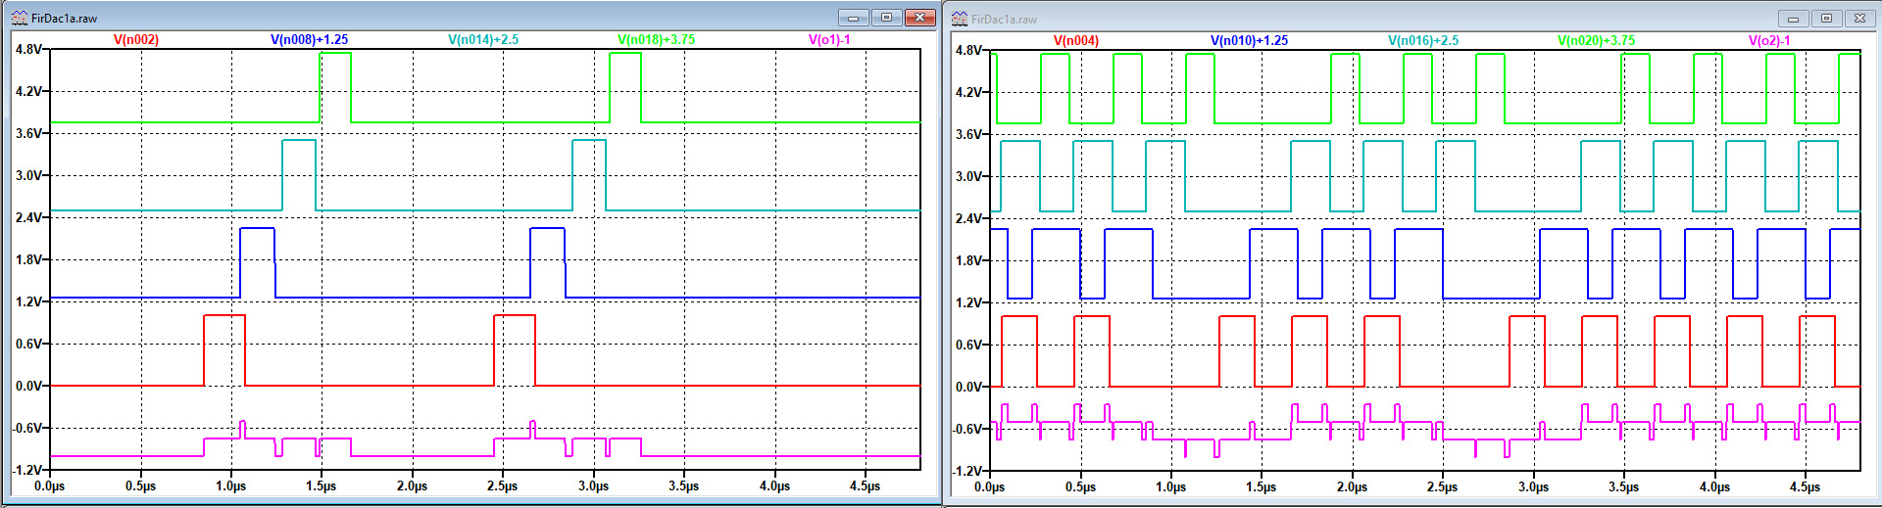Viewport: 1882px width, 508px height.
Task: Click 2.4V axis label in right plot
Action: [x=968, y=218]
